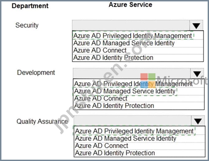Open the Security department dropdown arrow
The image size is (209, 161).
tap(196, 26)
